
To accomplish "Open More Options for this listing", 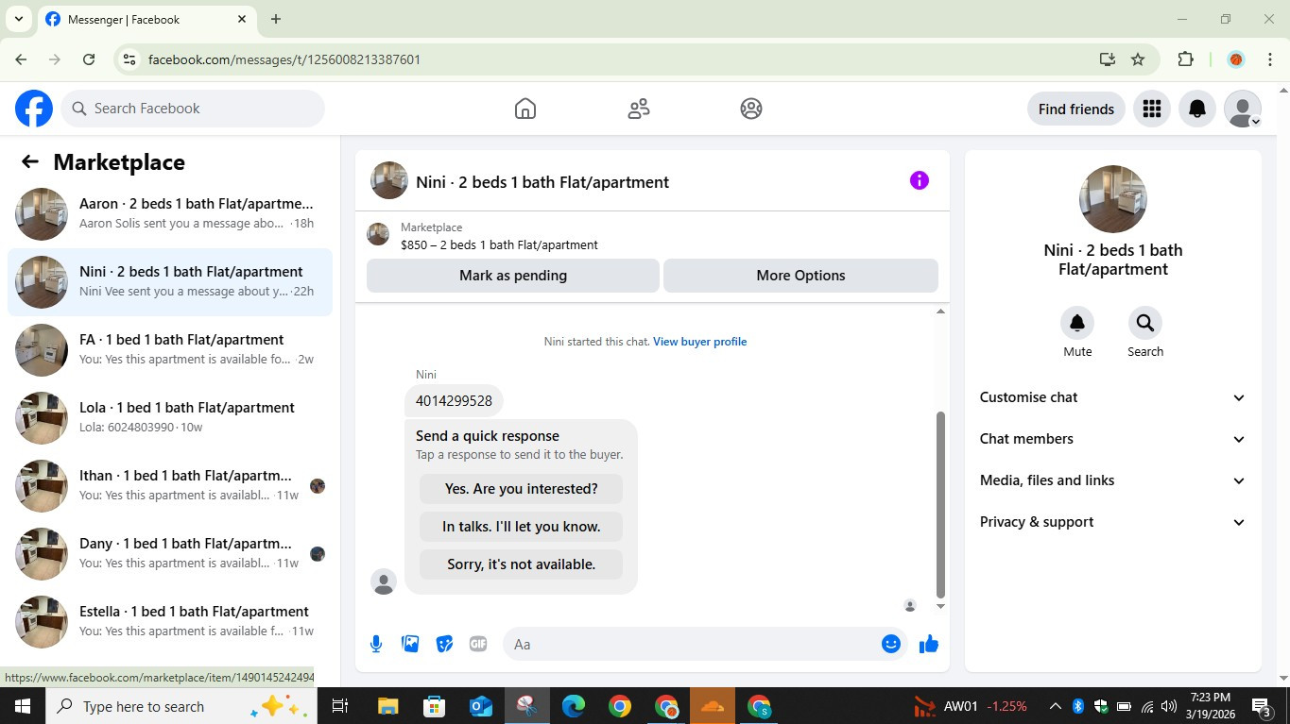I will 801,276.
